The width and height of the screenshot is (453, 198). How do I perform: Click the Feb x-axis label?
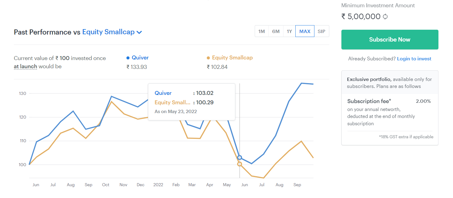click(176, 185)
